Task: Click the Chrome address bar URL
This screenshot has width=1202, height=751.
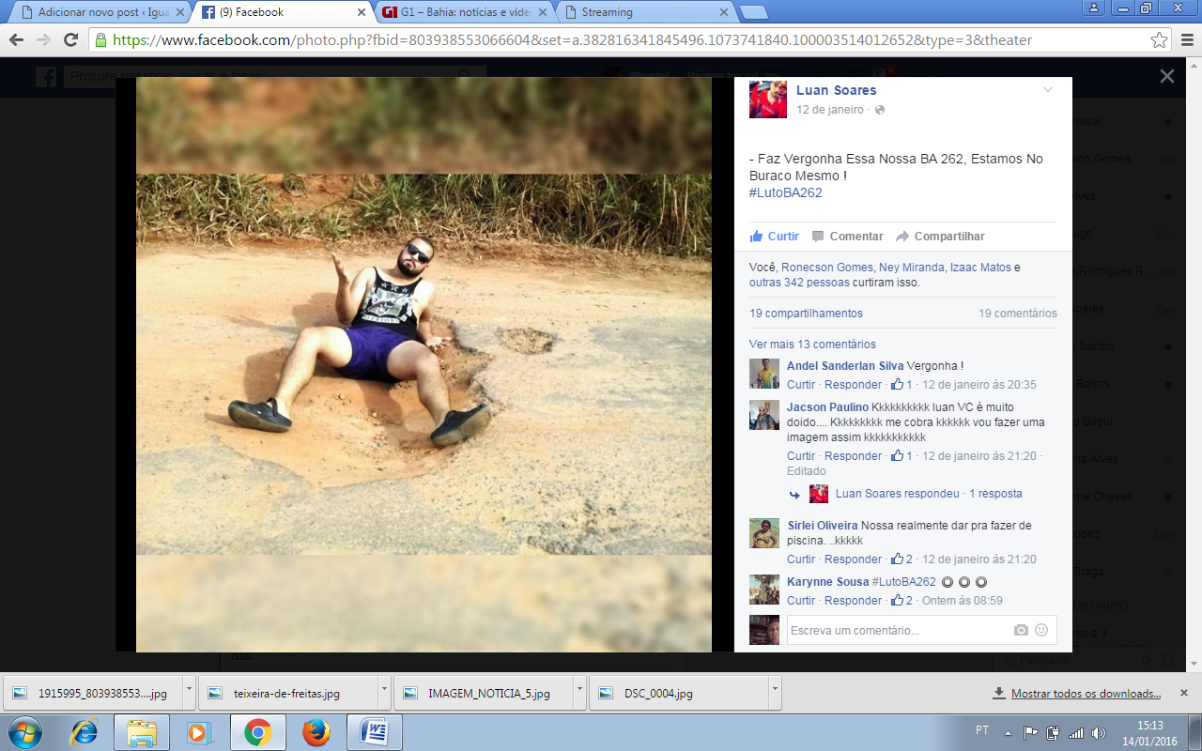Action: (572, 40)
